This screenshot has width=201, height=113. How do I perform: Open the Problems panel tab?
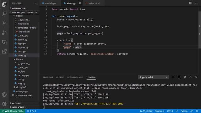tap(48, 77)
